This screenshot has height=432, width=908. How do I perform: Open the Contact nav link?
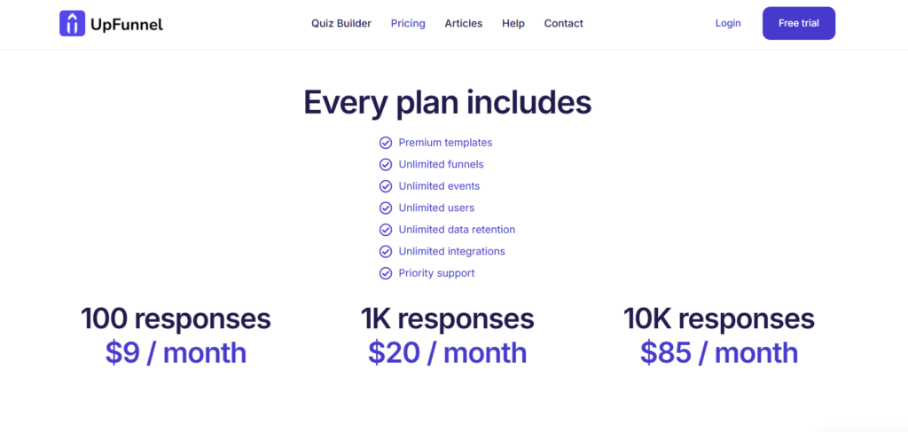(x=563, y=24)
